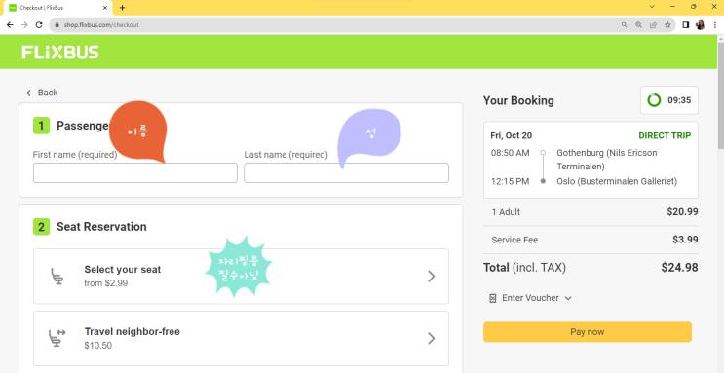724x373 pixels.
Task: Open Travel neighbor-free chevron
Action: coord(432,338)
